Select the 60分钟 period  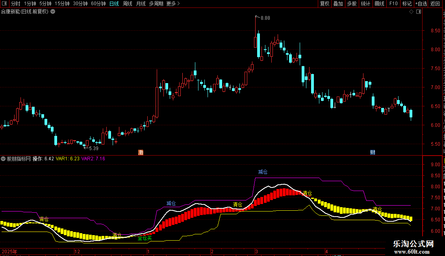(x=98, y=4)
